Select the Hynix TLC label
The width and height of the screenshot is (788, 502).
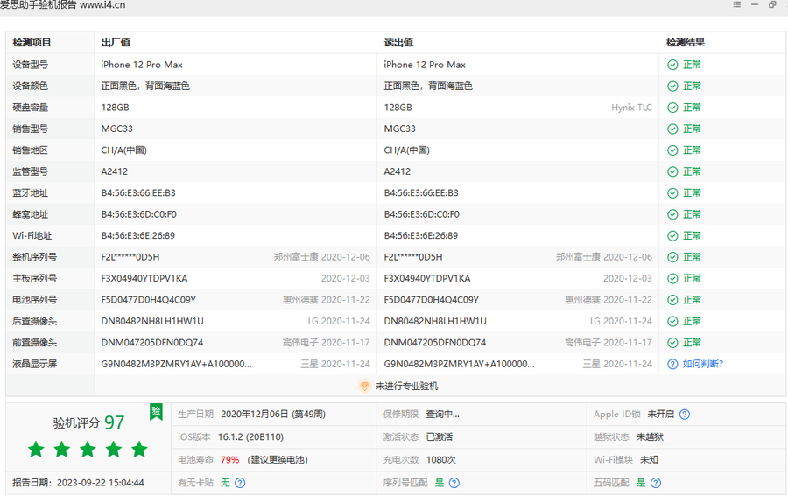pos(631,108)
